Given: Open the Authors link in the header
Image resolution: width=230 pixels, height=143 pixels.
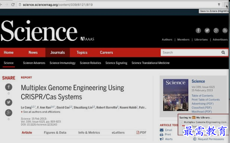Looking at the screenshot, I should tap(167, 39).
